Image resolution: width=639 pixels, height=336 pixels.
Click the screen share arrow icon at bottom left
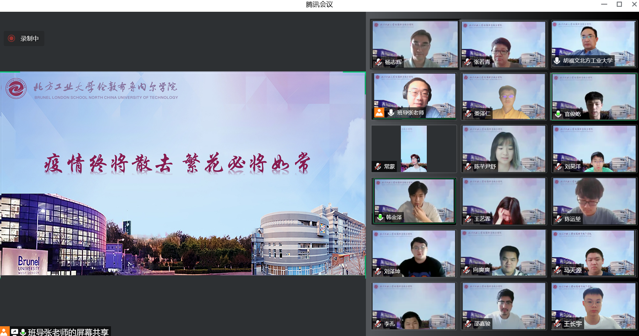14,332
